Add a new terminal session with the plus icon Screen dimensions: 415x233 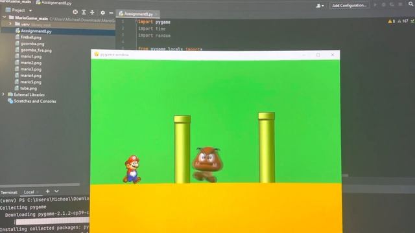(x=47, y=192)
